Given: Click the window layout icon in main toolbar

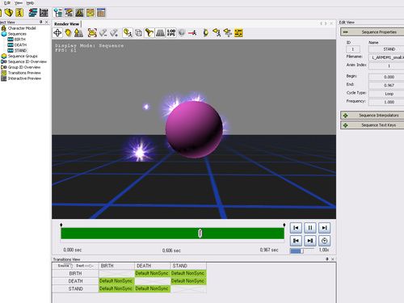Looking at the screenshot, I should coord(101,12).
